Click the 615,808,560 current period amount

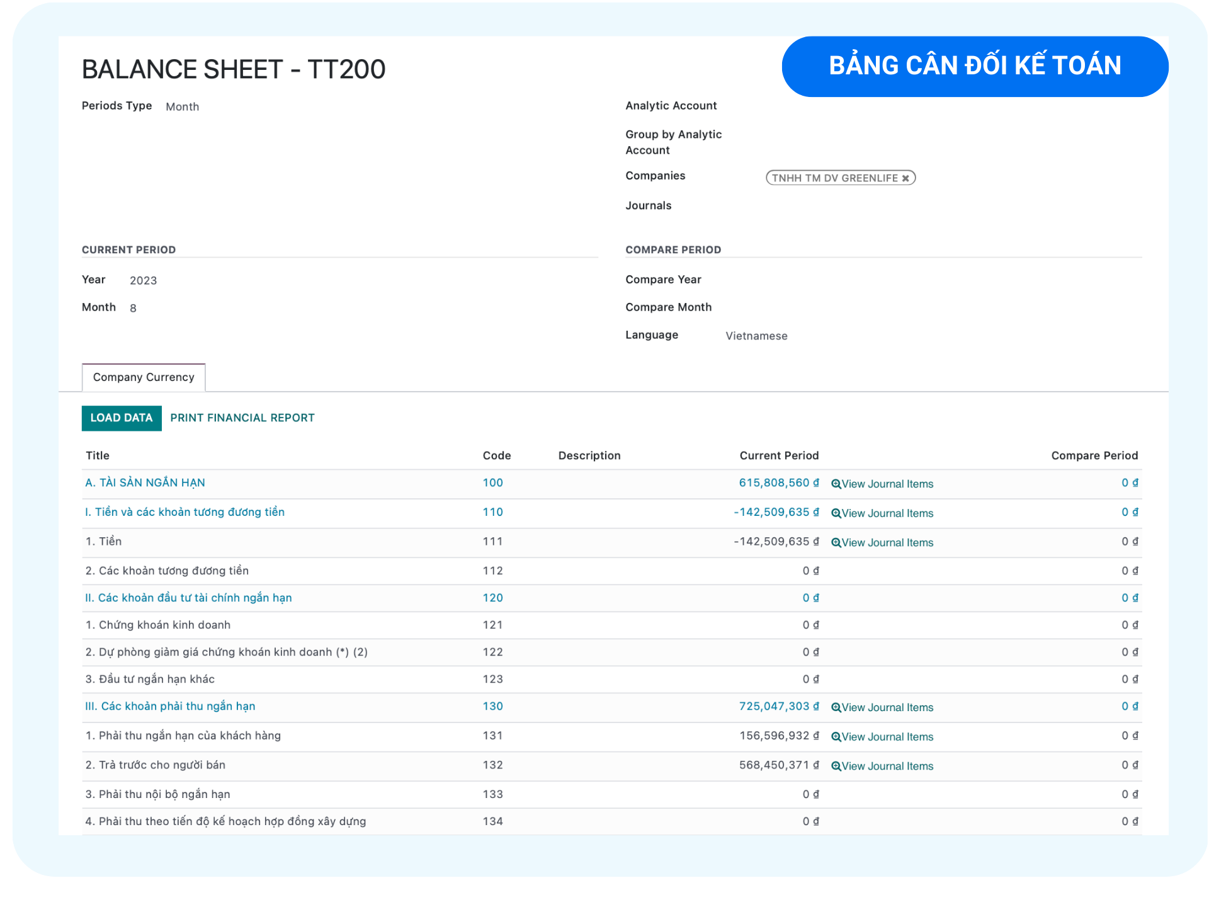tap(778, 483)
